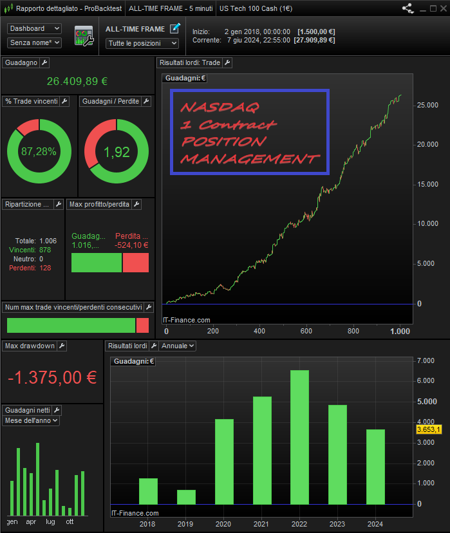Click the Max drawdown panel title

30,346
